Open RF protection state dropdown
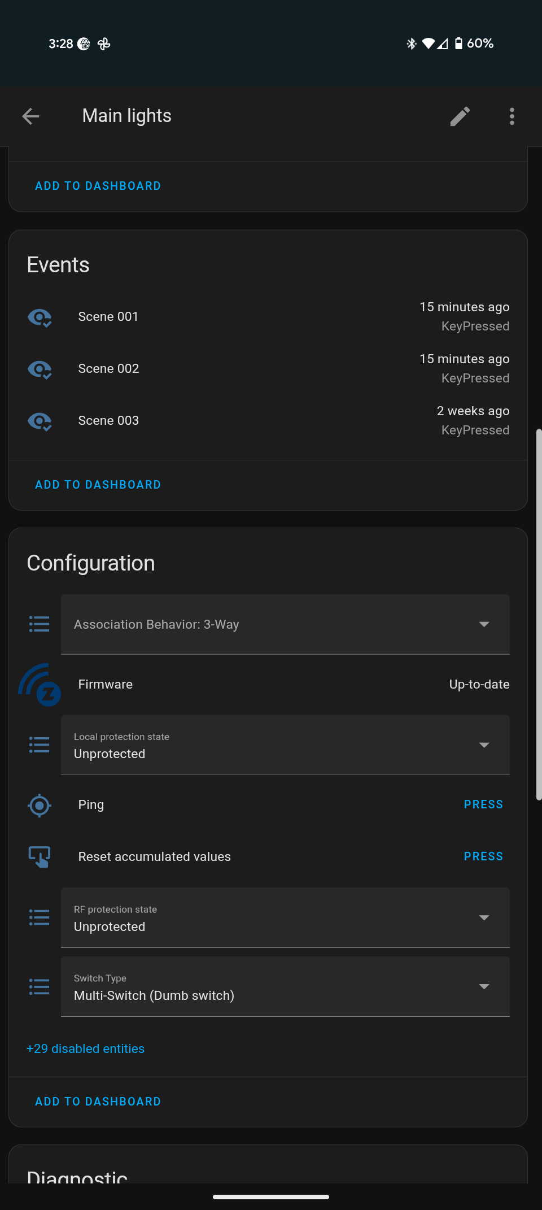This screenshot has width=542, height=1210. point(285,918)
